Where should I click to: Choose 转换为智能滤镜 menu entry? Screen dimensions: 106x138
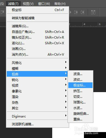click(x=37, y=18)
